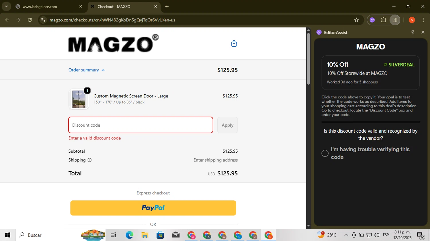Open the Chrome three-dot menu
The width and height of the screenshot is (430, 241).
pos(423,20)
